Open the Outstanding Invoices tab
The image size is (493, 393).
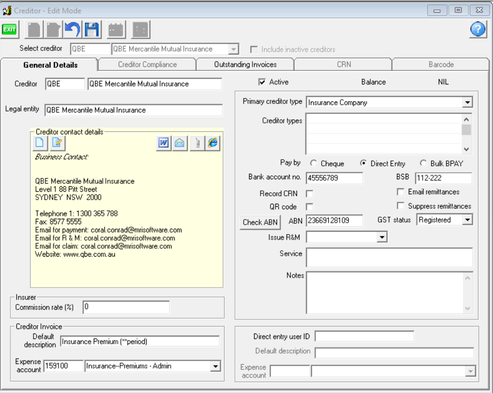coord(245,64)
